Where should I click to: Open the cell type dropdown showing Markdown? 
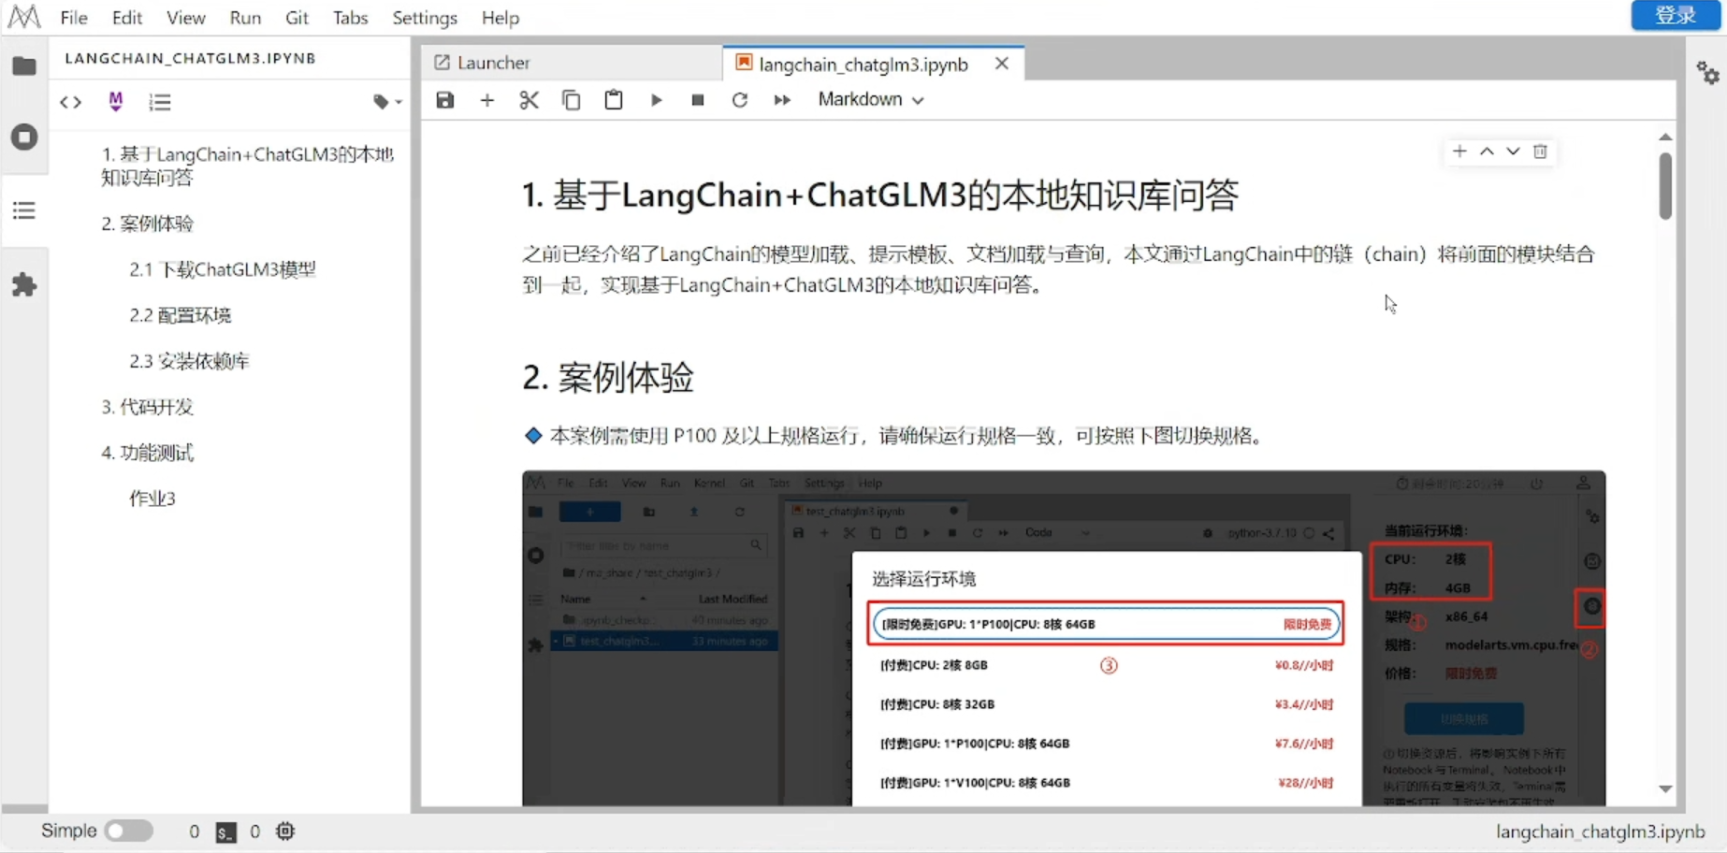[868, 99]
